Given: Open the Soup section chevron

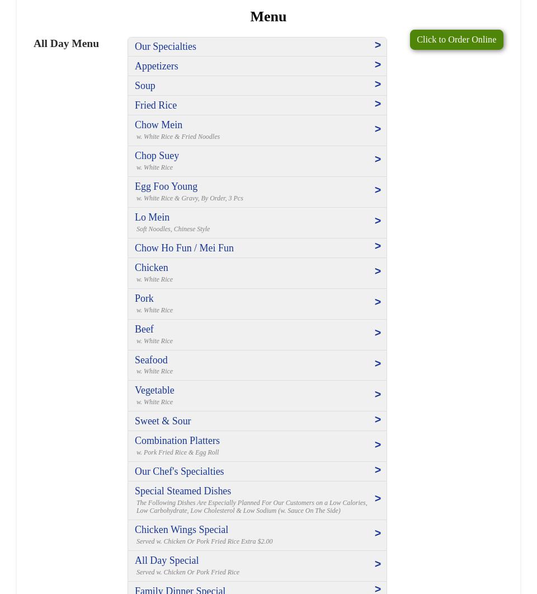Looking at the screenshot, I should point(378,84).
